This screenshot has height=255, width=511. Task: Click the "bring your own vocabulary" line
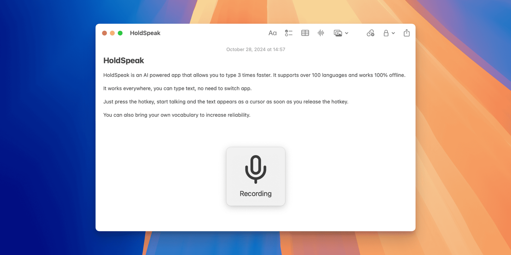tap(177, 115)
